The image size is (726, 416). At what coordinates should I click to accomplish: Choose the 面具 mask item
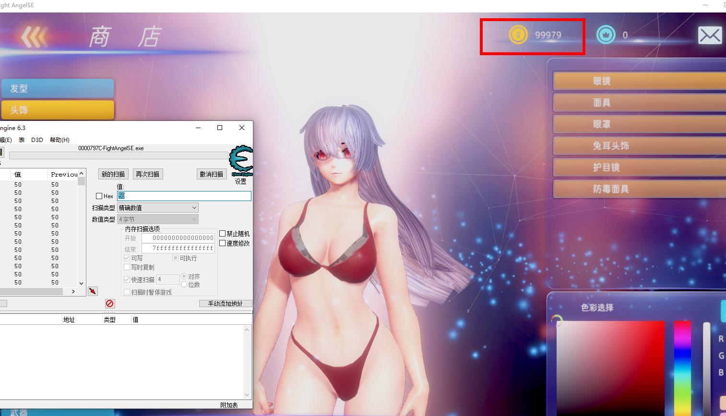(x=640, y=103)
